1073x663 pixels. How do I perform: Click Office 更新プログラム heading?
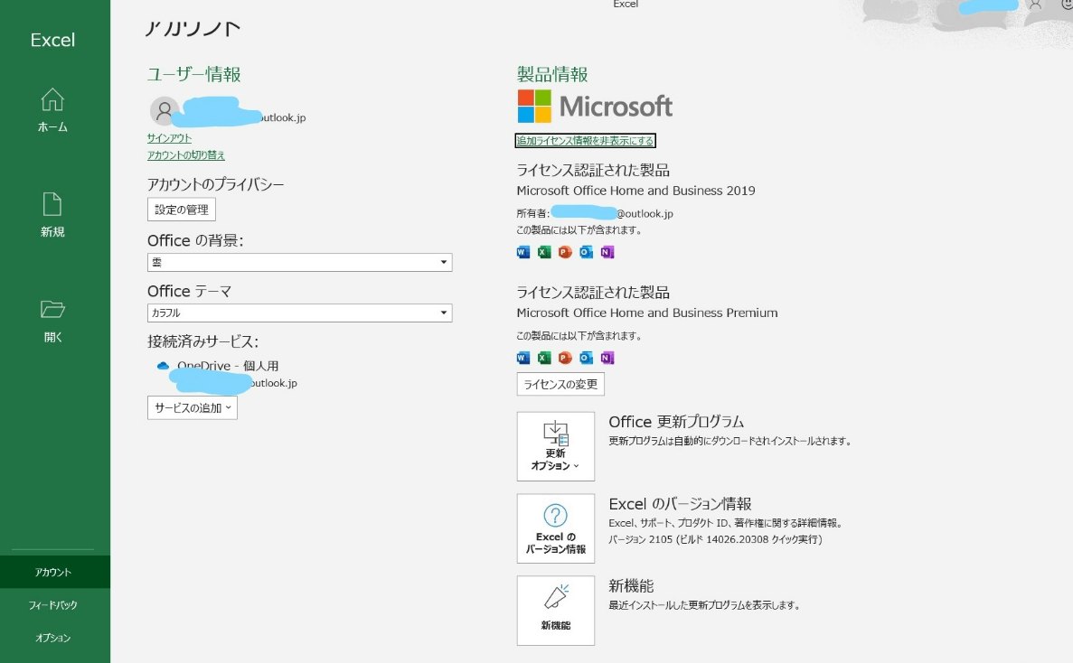(676, 422)
